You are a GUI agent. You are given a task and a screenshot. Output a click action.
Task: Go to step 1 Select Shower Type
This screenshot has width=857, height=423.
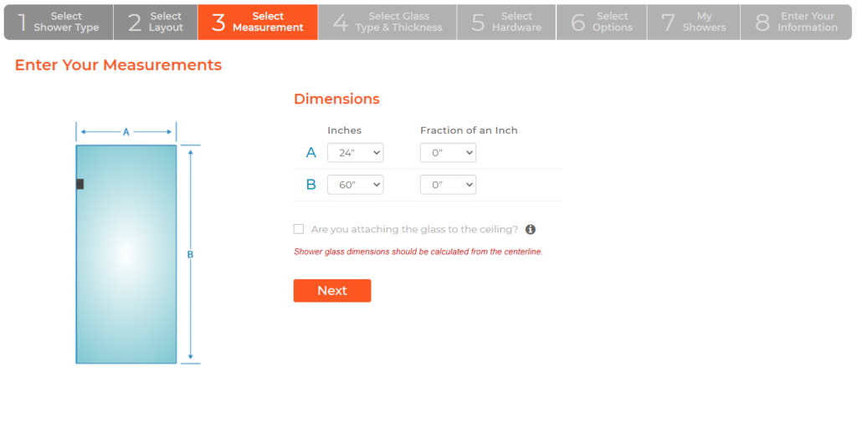click(59, 22)
